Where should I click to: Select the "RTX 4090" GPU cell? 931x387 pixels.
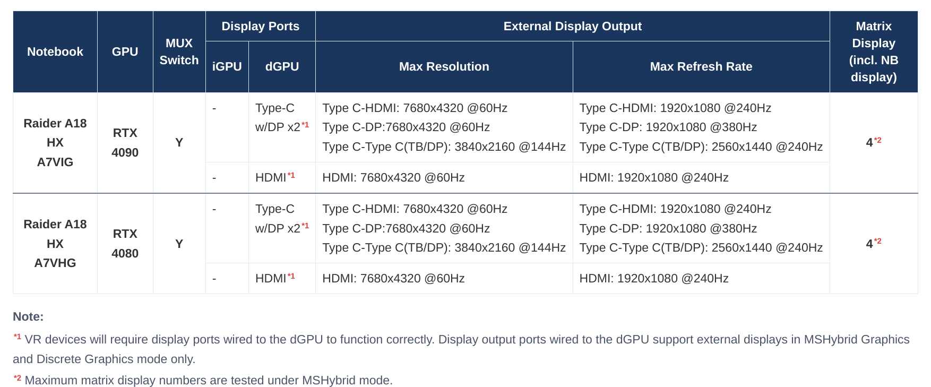pyautogui.click(x=125, y=143)
